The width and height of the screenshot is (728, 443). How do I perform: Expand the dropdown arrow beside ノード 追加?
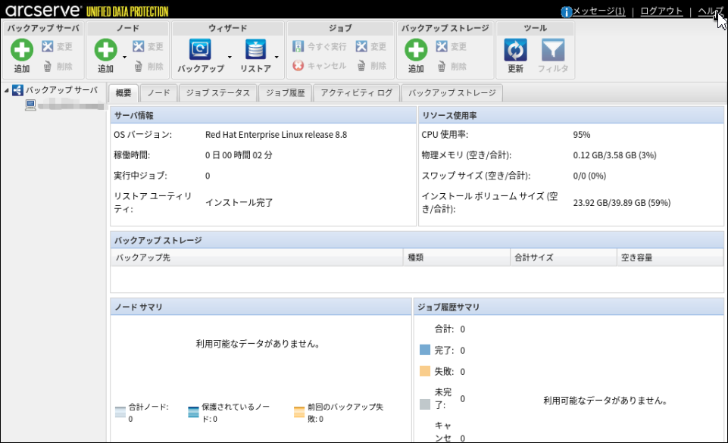tap(124, 57)
